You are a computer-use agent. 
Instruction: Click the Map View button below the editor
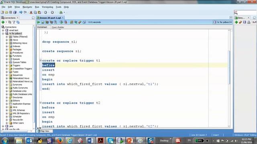[45, 131]
